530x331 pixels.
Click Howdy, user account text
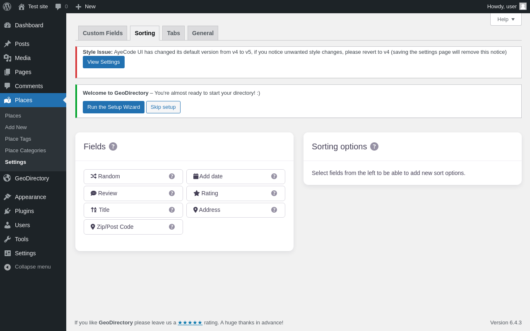[x=502, y=7]
